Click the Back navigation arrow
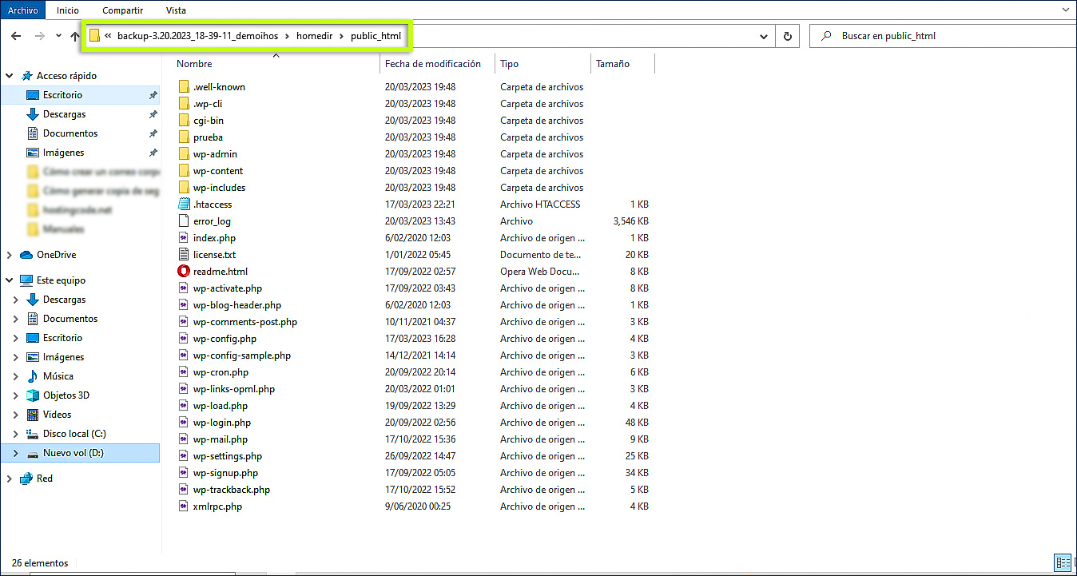1077x576 pixels. click(16, 36)
